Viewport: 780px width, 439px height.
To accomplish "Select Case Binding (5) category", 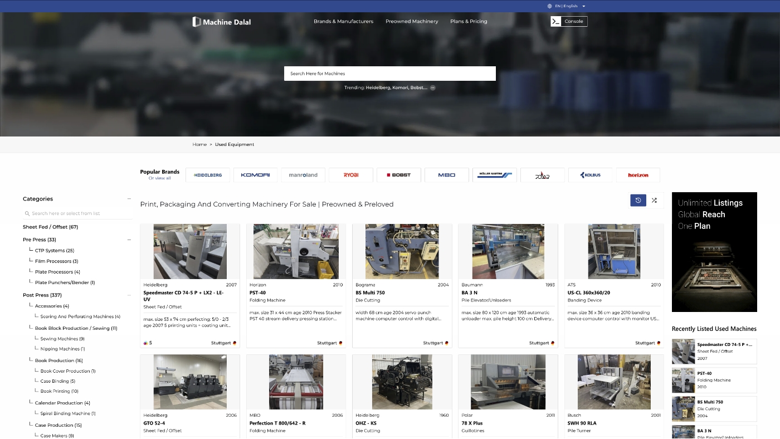I will [58, 381].
